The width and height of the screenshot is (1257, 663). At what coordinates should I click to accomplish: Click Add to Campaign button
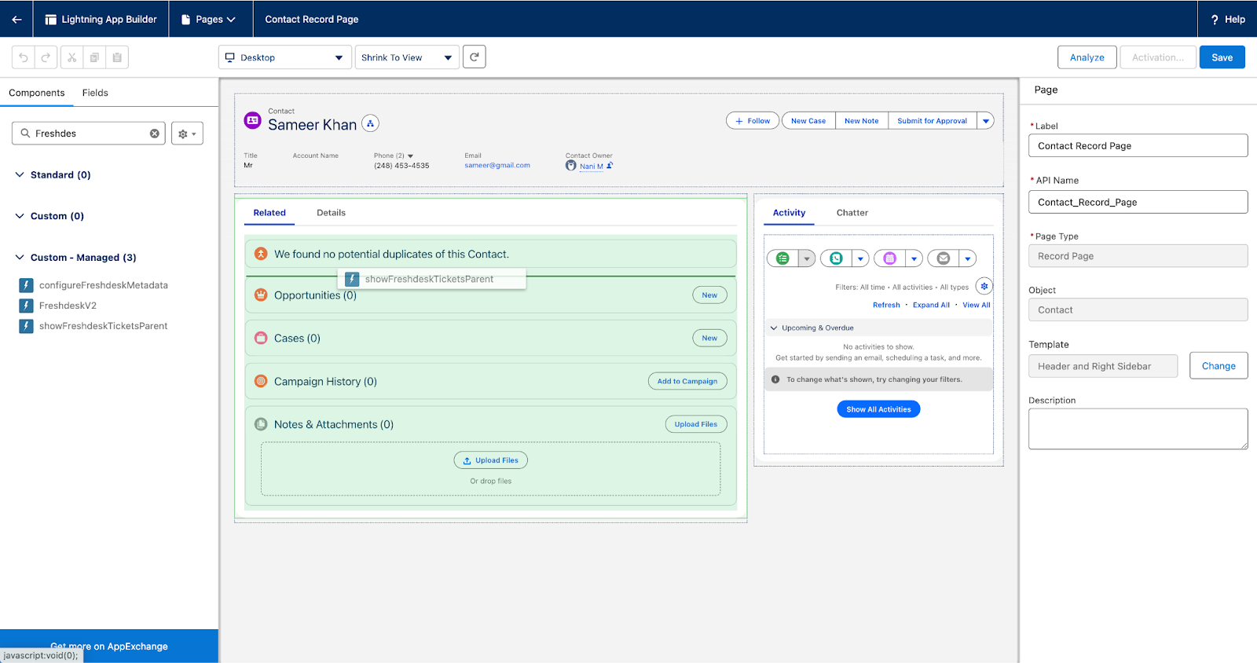point(687,381)
